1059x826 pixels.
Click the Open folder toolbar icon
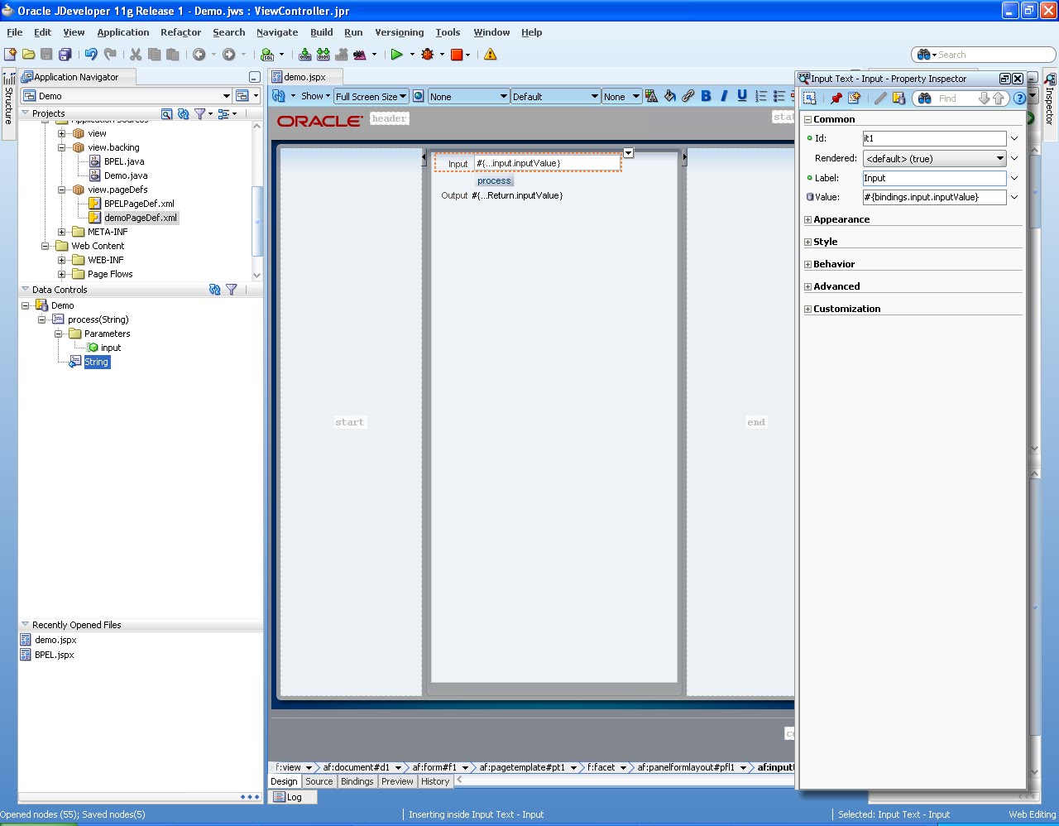pyautogui.click(x=28, y=55)
